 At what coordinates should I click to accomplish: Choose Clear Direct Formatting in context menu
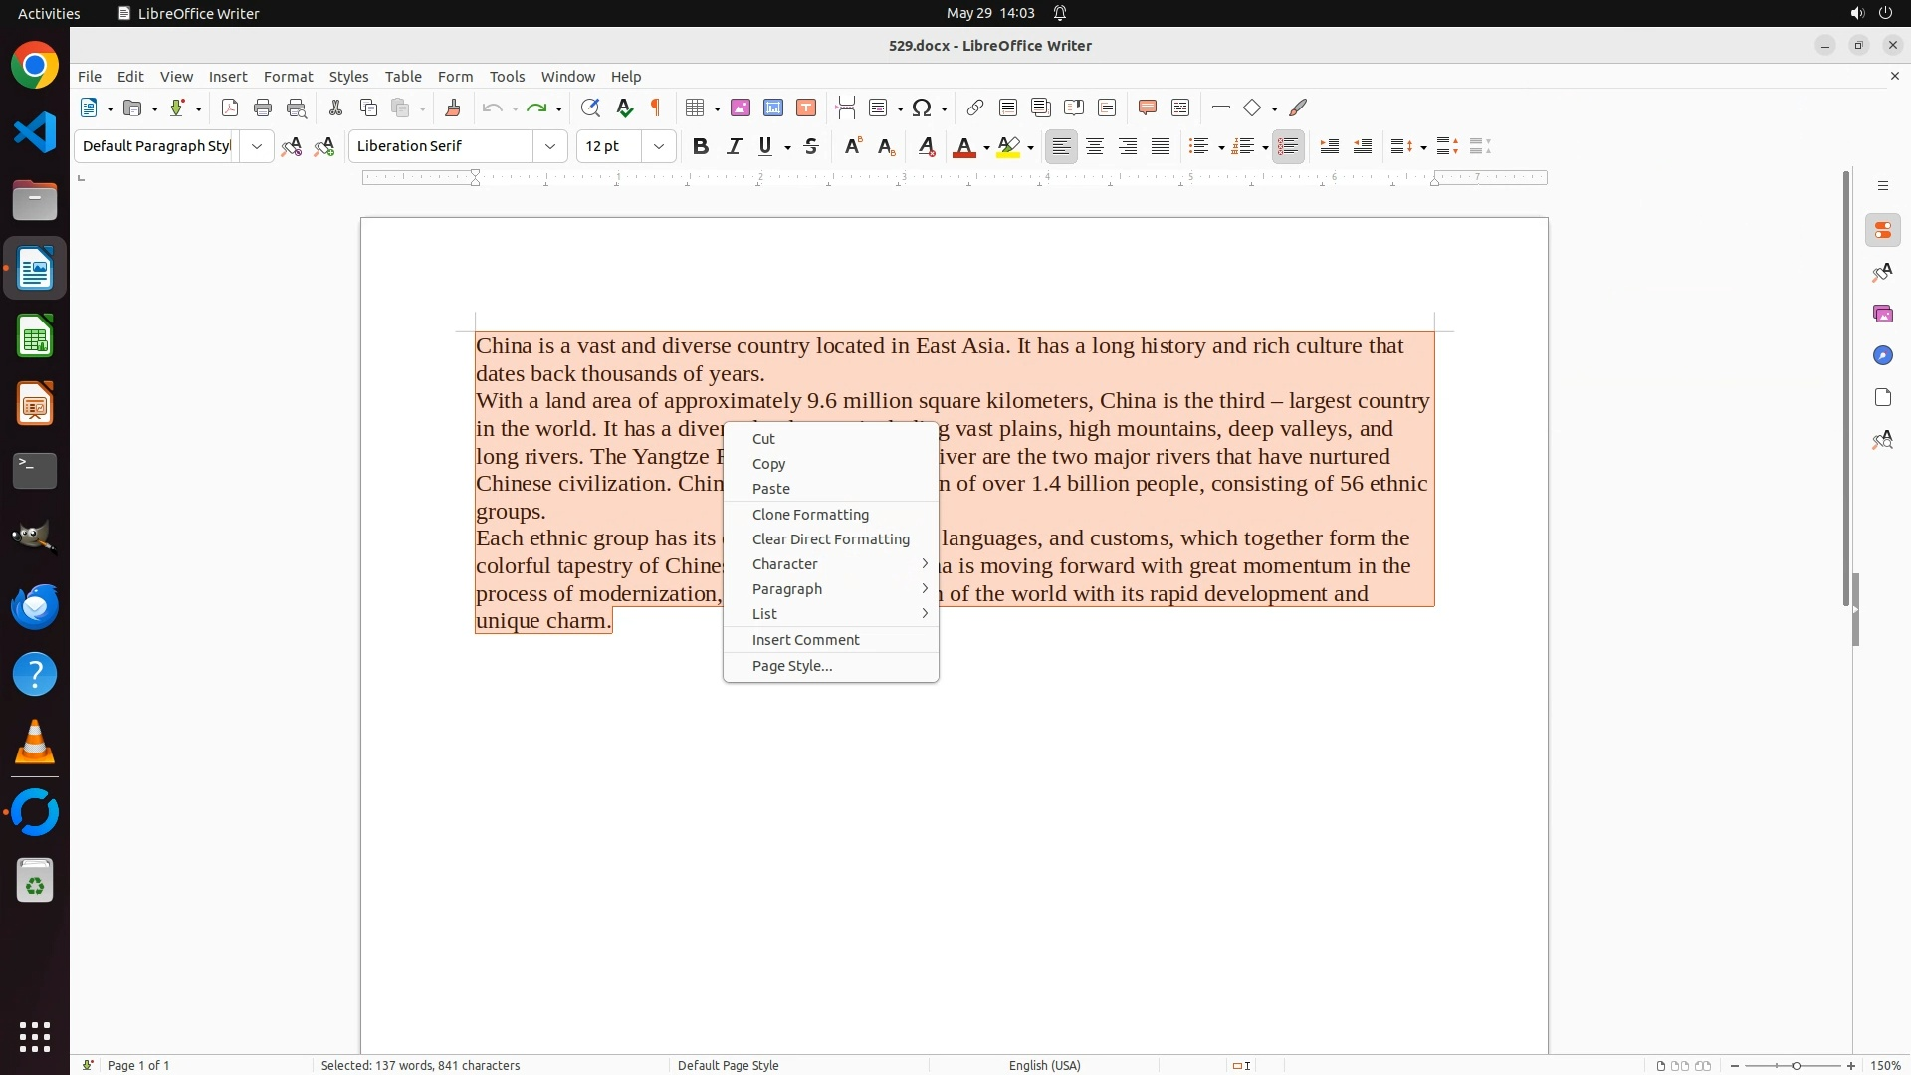click(x=830, y=539)
